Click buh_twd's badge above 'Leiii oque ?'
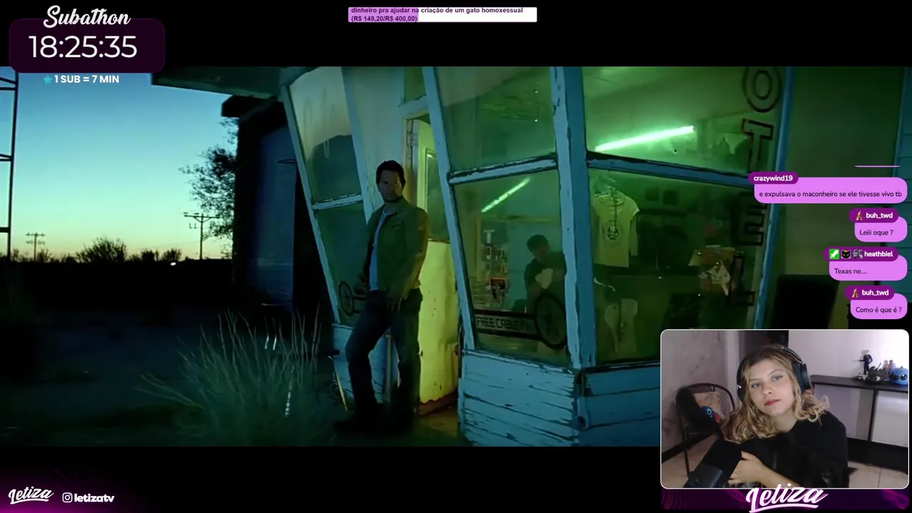Image resolution: width=912 pixels, height=513 pixels. point(859,216)
